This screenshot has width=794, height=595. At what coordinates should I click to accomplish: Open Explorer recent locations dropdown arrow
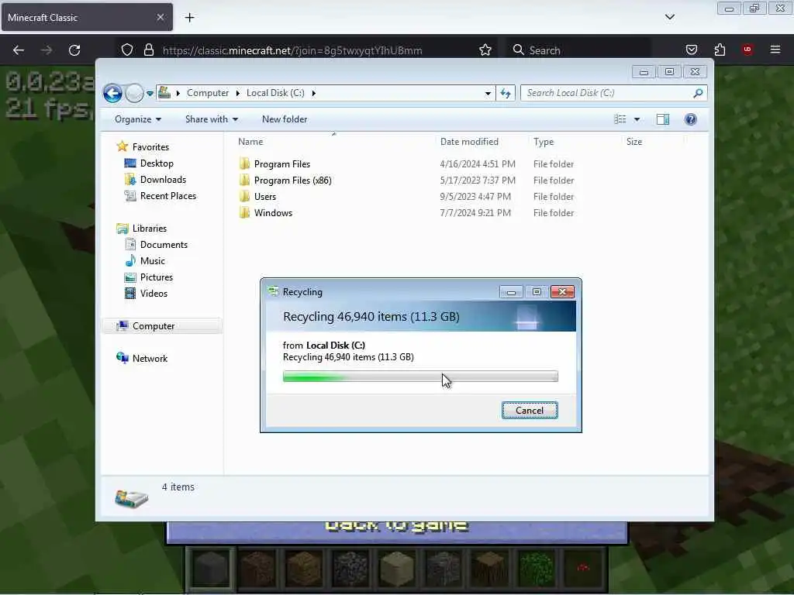[x=150, y=94]
